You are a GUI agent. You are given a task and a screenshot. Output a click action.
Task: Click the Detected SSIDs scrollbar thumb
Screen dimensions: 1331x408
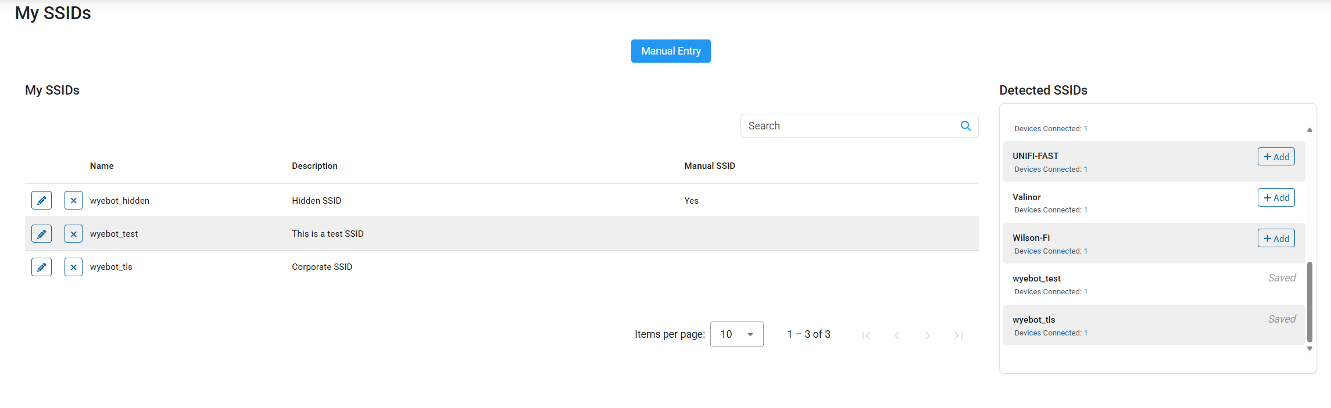1309,302
